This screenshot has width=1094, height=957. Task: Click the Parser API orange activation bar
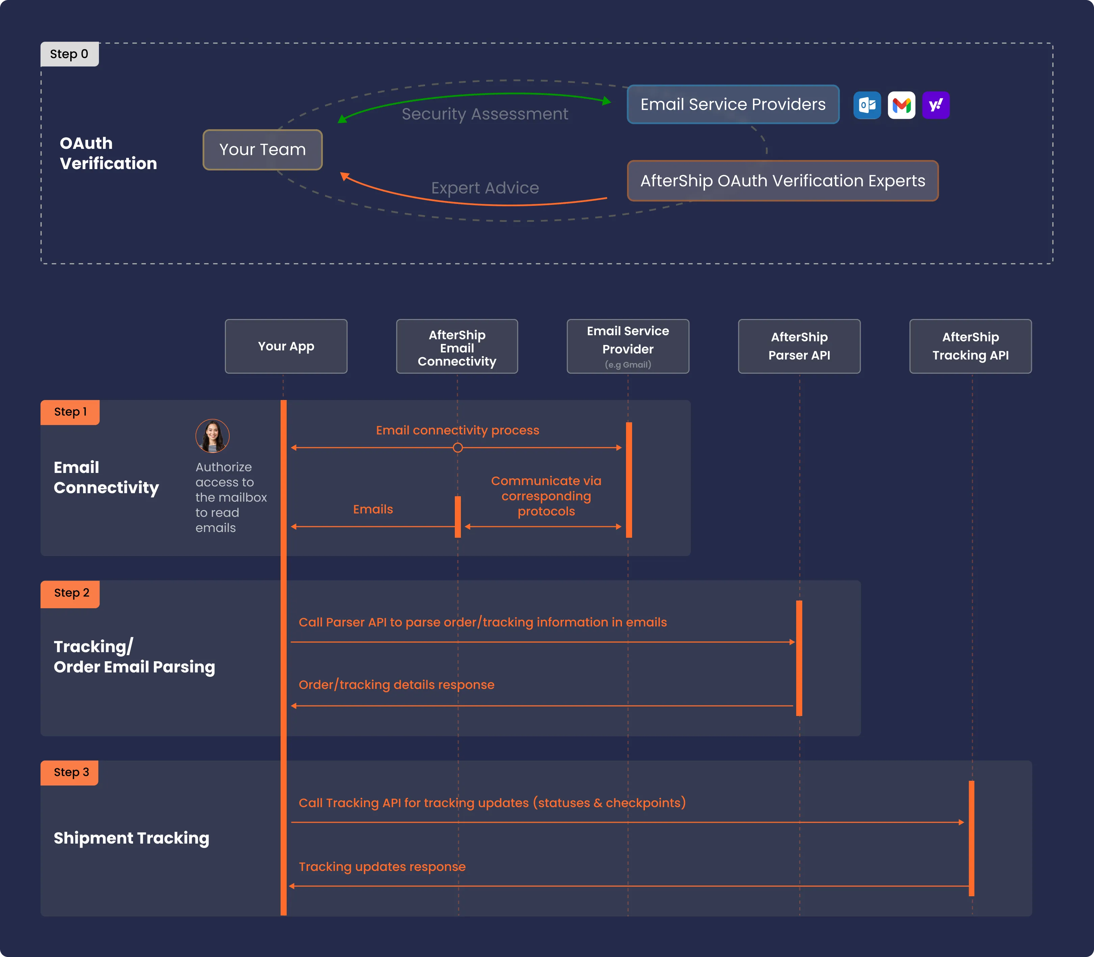pos(799,658)
